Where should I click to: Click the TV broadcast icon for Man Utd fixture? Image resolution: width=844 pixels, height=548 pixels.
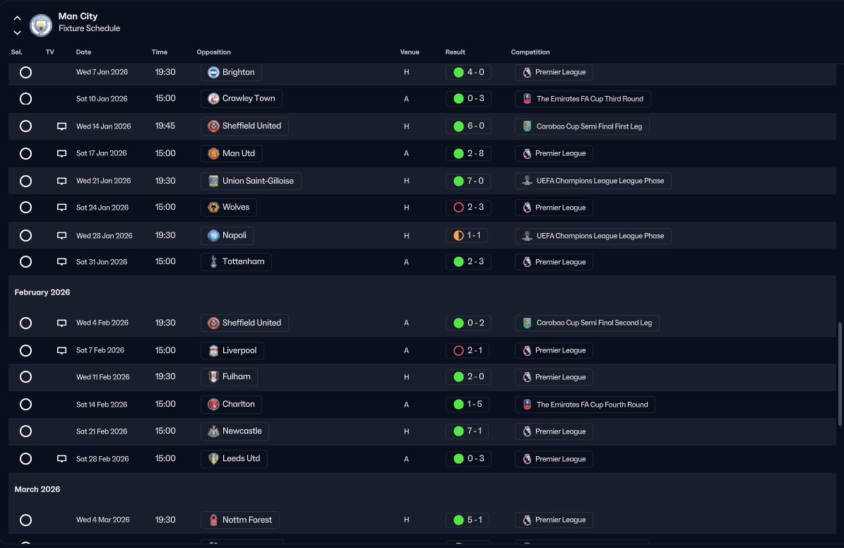click(61, 153)
